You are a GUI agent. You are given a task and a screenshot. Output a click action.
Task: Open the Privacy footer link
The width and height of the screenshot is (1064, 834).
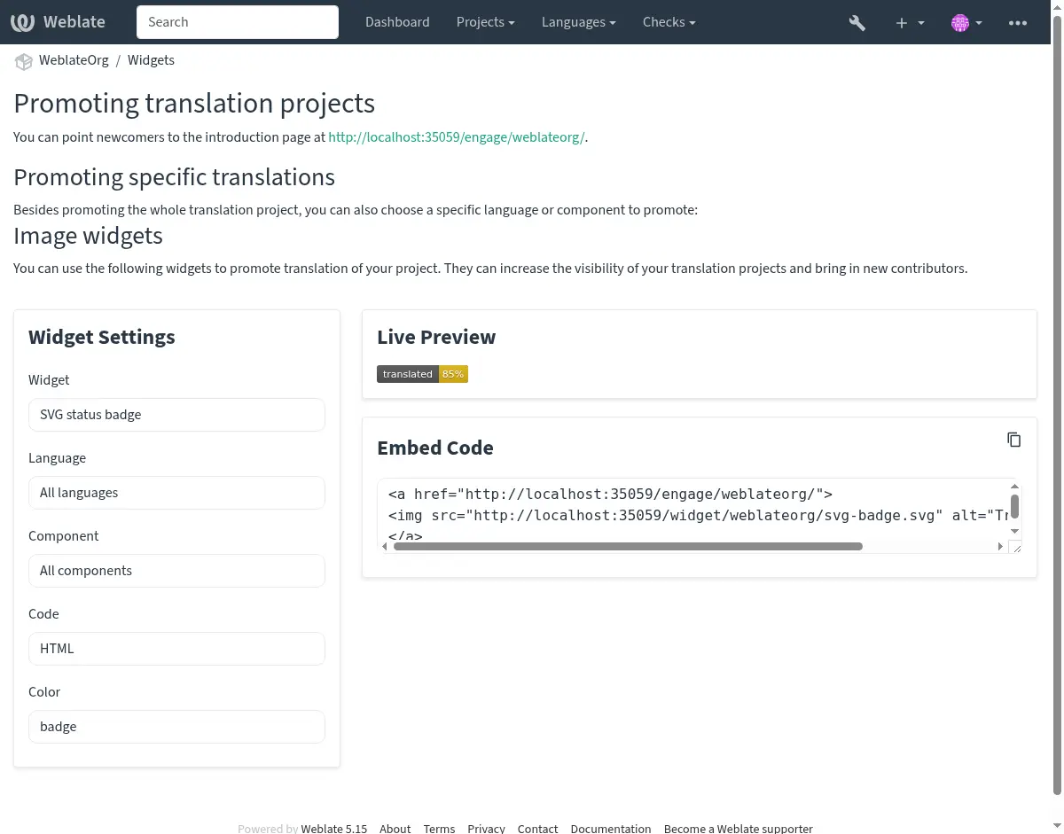(486, 829)
